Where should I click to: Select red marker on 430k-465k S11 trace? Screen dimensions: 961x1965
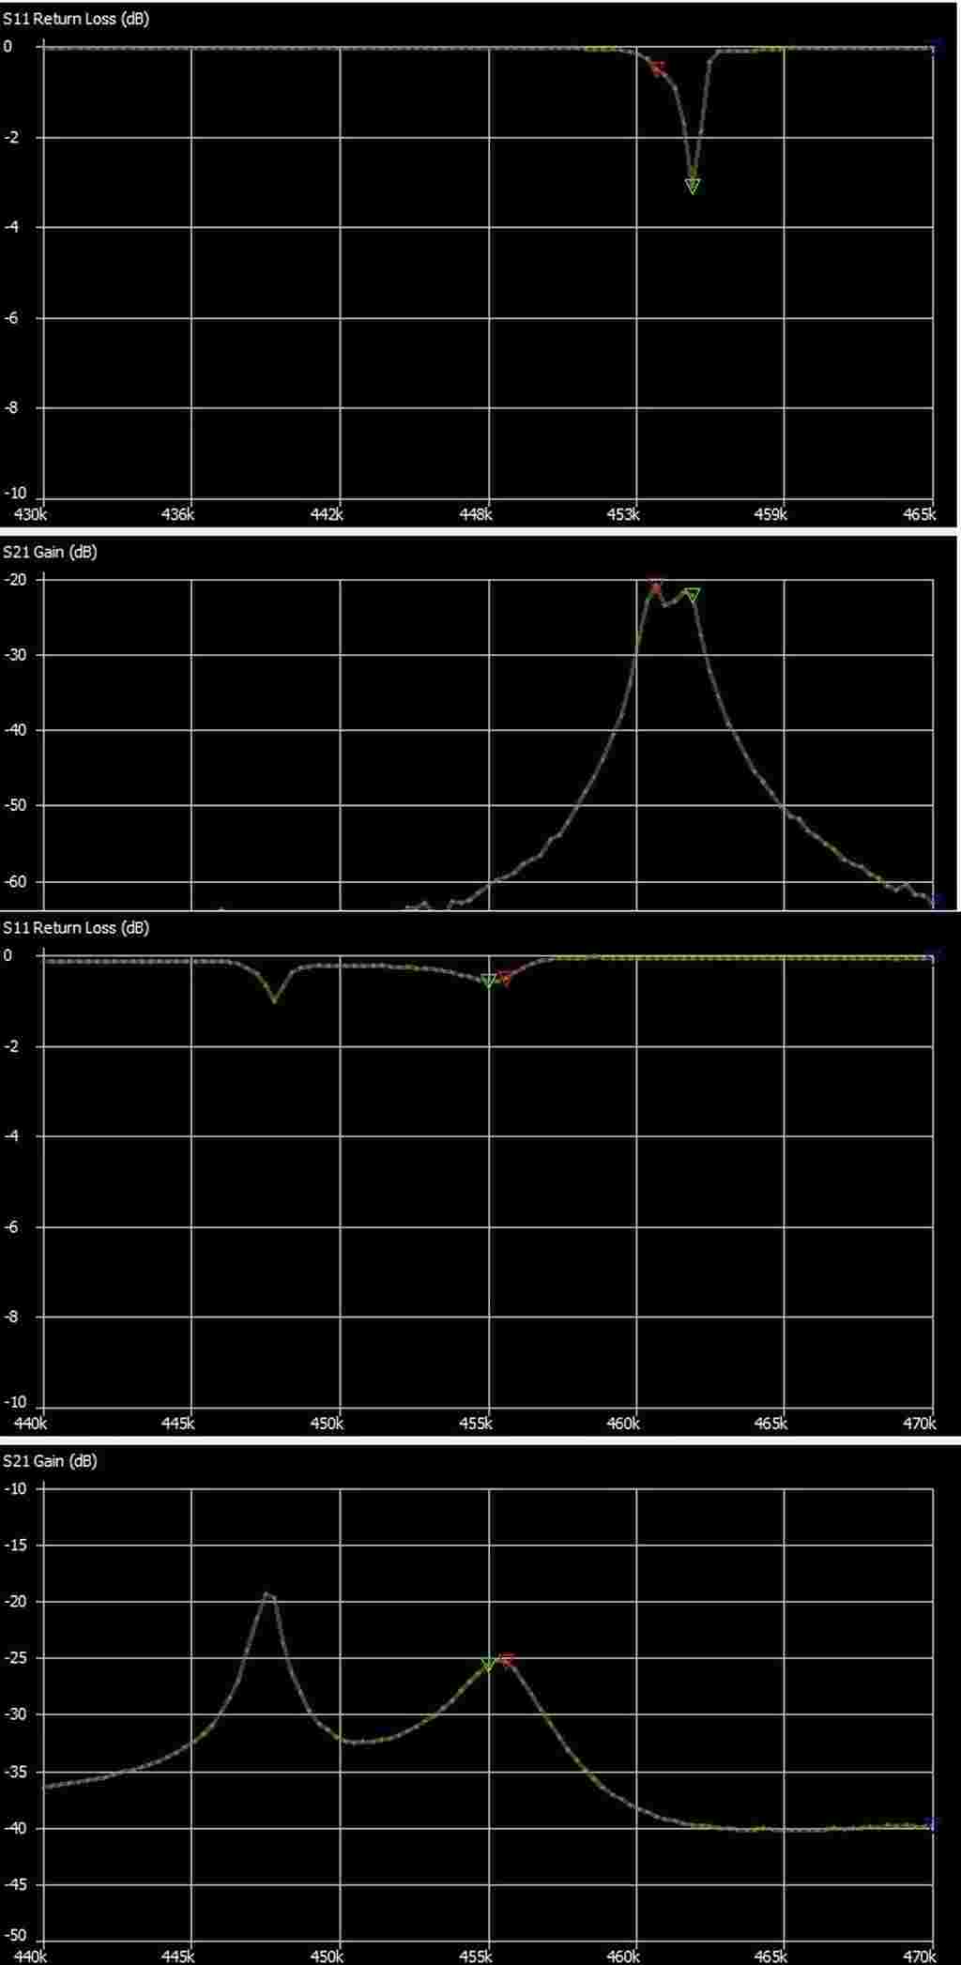pos(658,68)
